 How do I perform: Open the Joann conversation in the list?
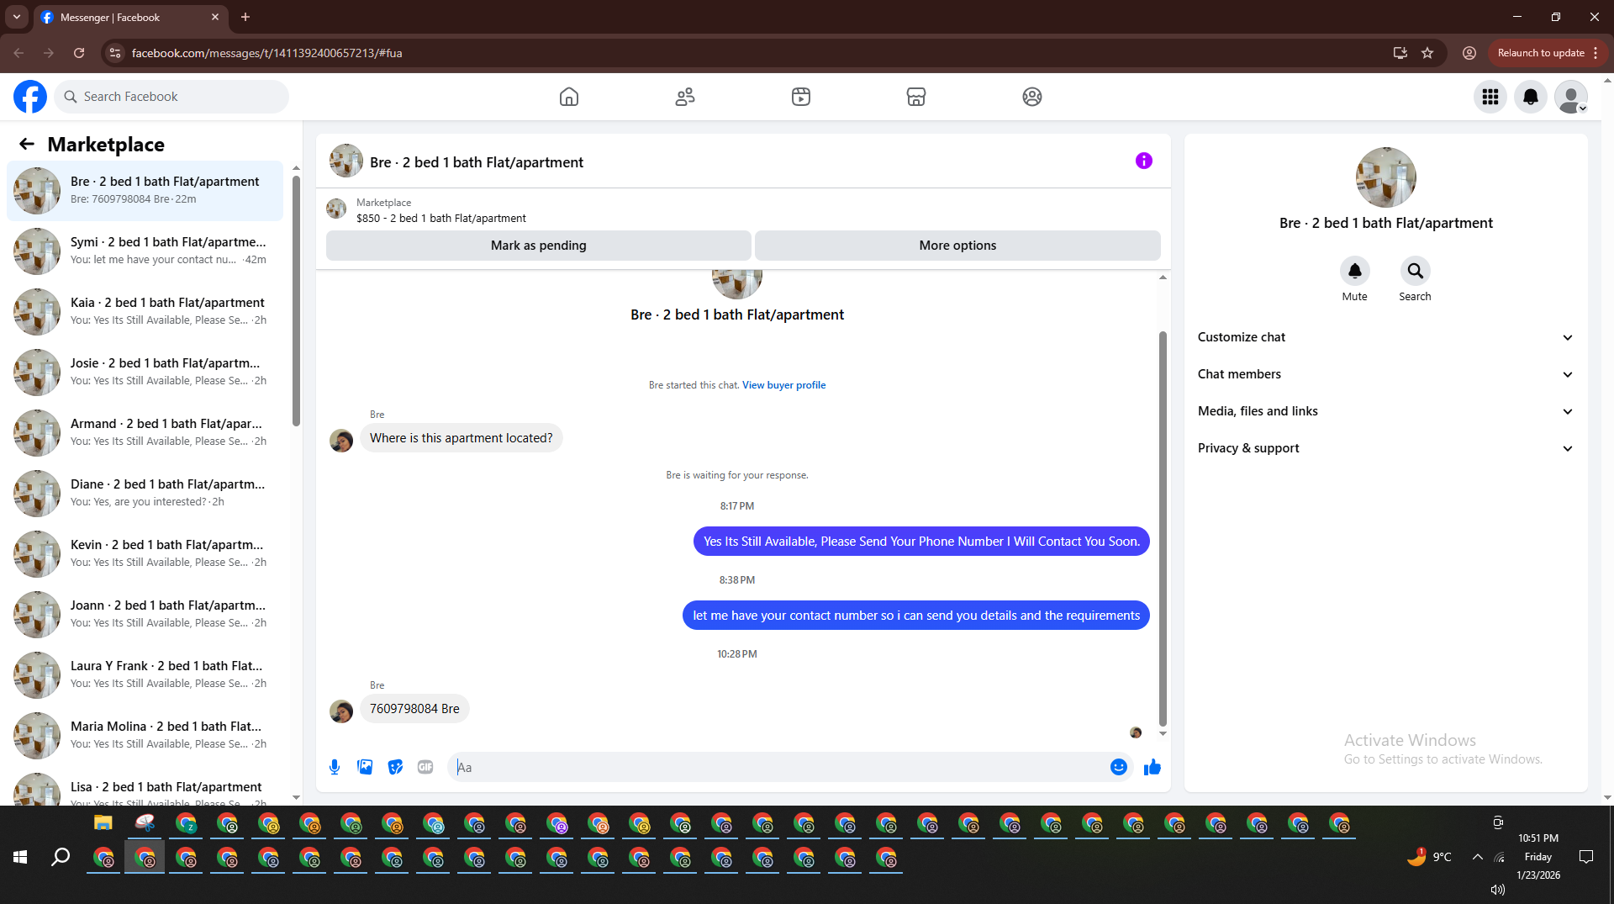tap(145, 614)
